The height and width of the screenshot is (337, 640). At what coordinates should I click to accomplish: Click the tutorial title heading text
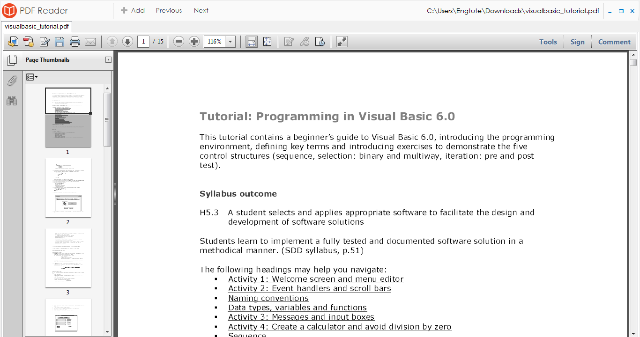point(327,117)
